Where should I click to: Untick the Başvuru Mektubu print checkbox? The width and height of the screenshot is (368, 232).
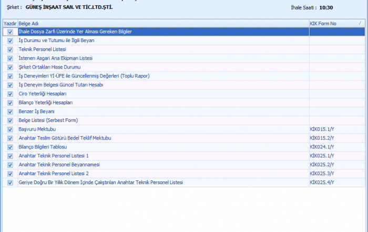click(x=10, y=129)
